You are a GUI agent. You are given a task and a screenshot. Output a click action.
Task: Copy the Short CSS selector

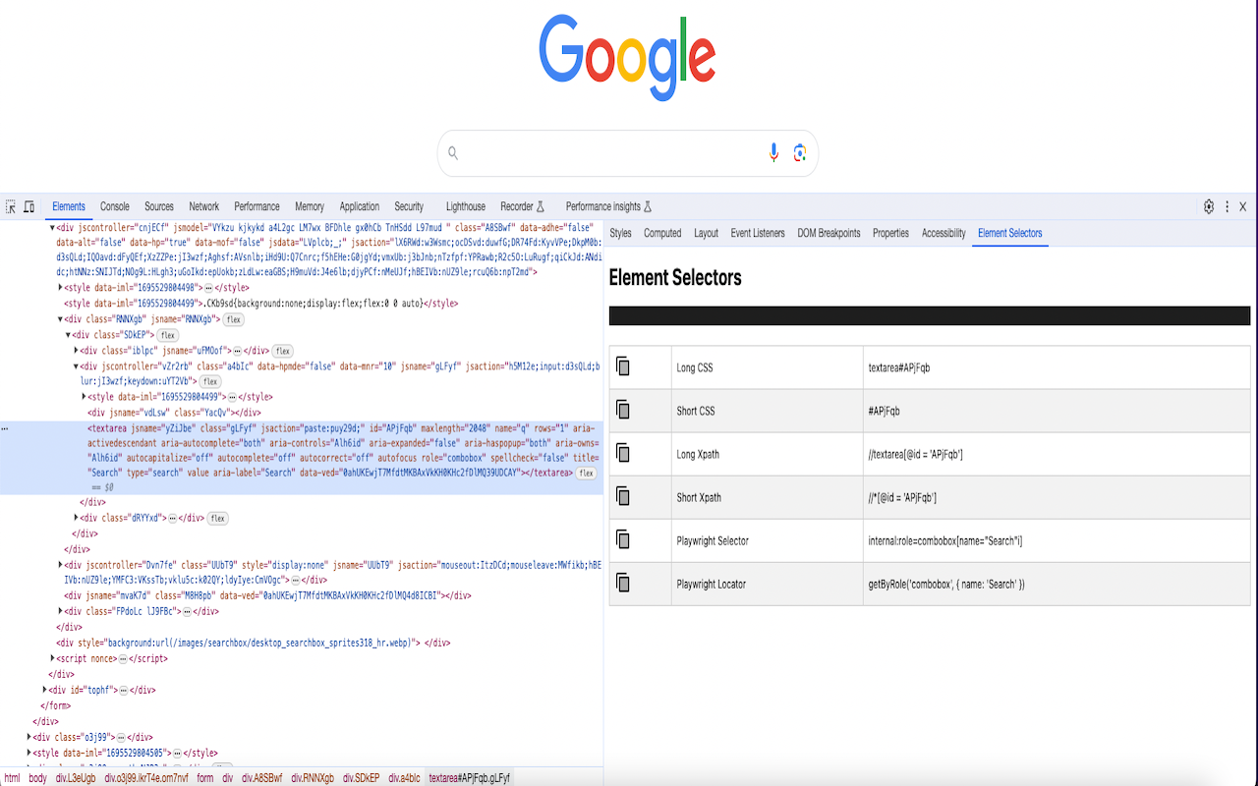tap(623, 410)
